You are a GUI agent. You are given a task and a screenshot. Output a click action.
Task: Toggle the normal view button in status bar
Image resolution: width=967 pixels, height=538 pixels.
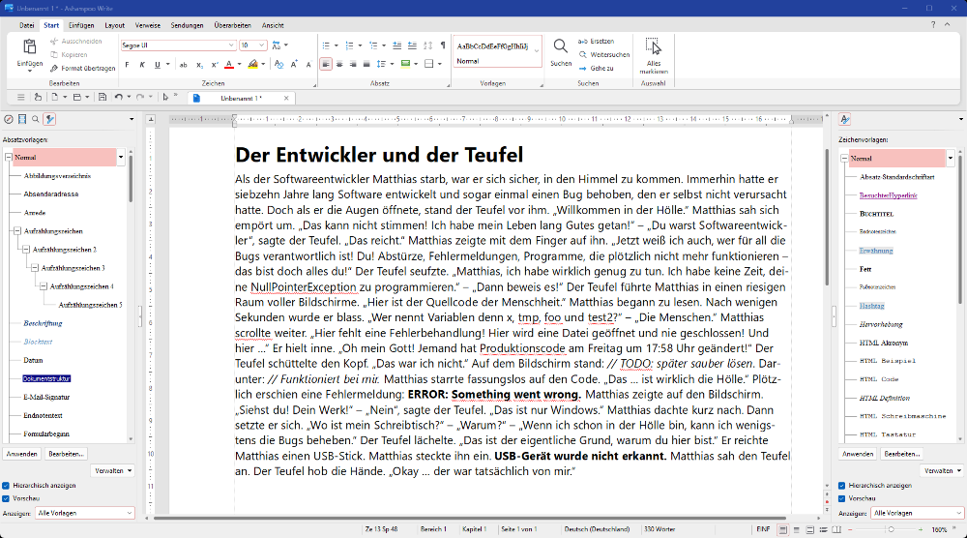click(x=782, y=529)
